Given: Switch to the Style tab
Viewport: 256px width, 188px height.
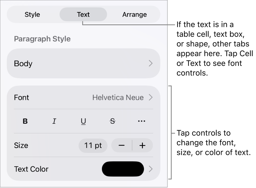Looking at the screenshot, I should pos(32,14).
